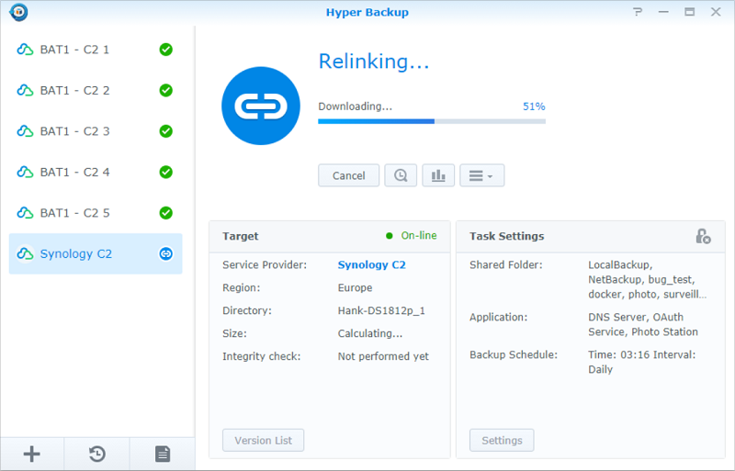Select the BAT1 - C2 2 task
The width and height of the screenshot is (735, 471).
(x=75, y=90)
